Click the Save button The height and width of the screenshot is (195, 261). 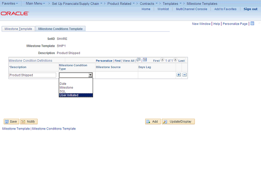click(x=11, y=121)
